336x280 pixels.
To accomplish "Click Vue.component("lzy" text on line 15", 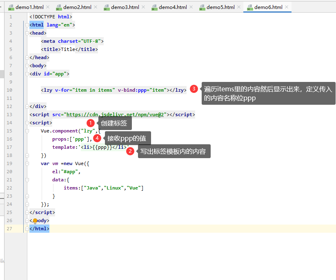I will pyautogui.click(x=68, y=131).
